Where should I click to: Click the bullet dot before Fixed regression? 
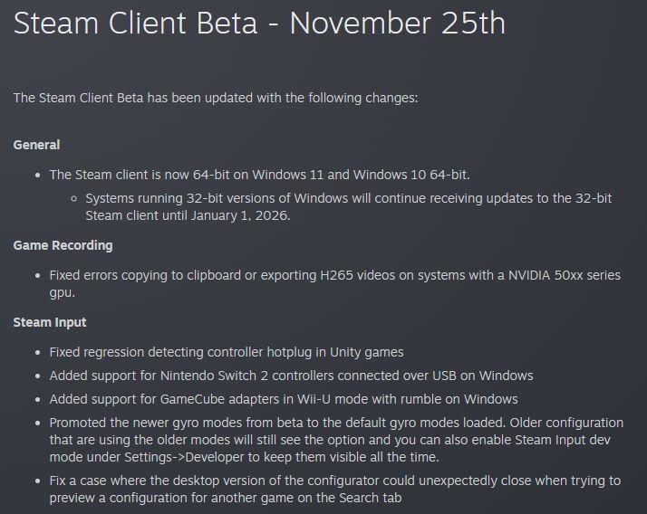tap(38, 353)
